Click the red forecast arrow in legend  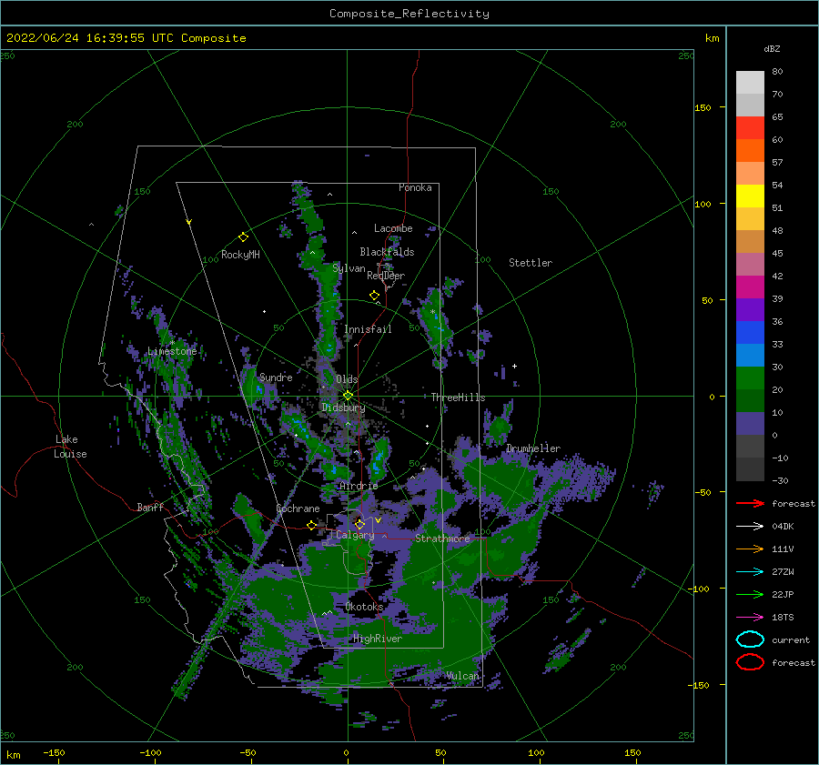[x=750, y=503]
